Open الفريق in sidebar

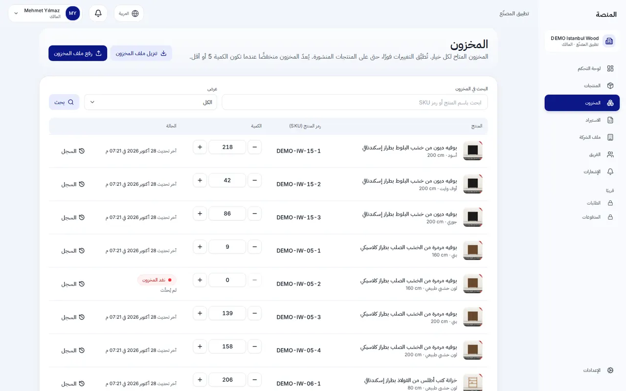coord(582,154)
